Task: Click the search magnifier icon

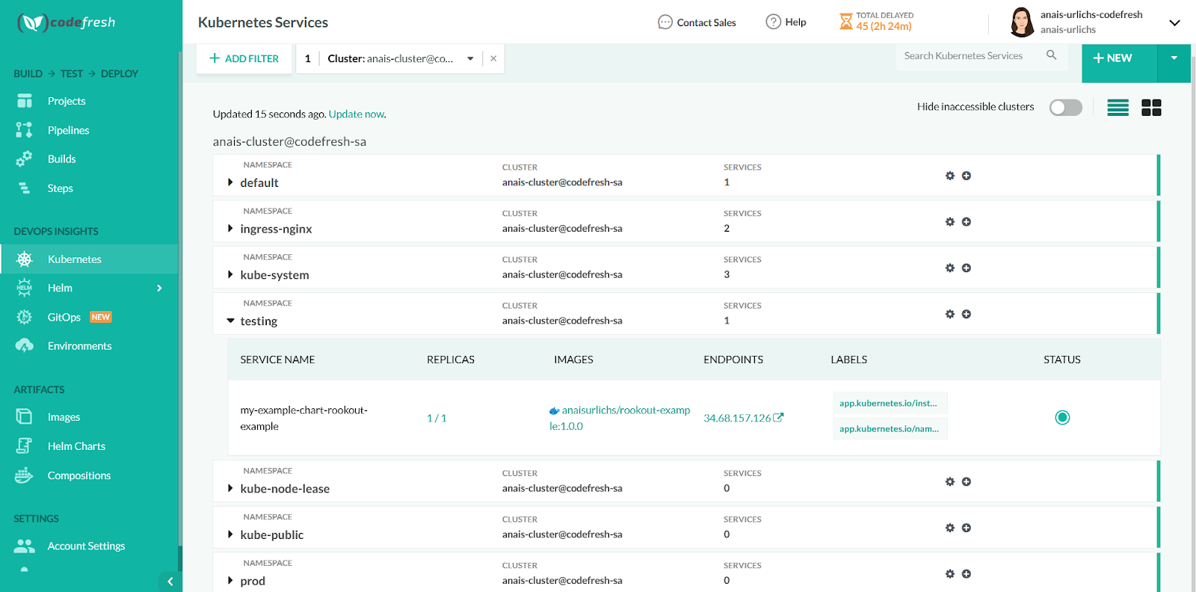Action: tap(1051, 55)
